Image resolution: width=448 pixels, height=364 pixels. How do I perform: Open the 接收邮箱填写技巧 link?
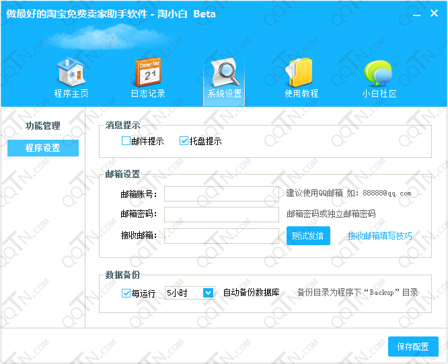tap(379, 236)
